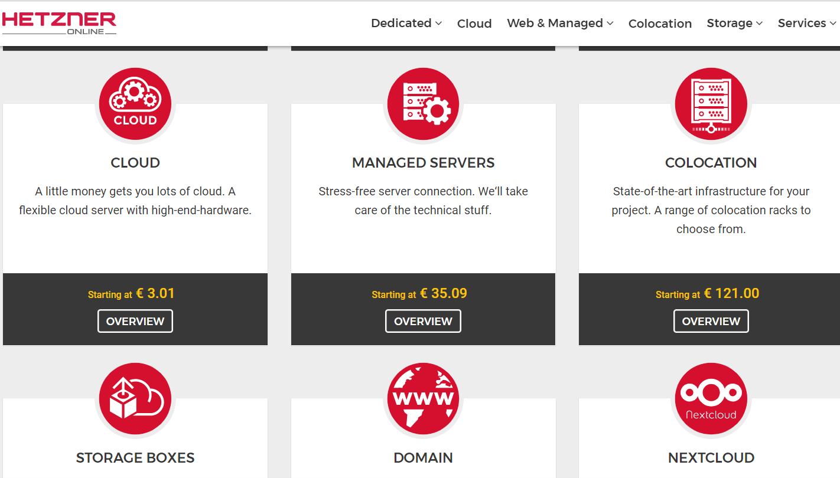Click the Domain WWW globe icon
The image size is (840, 478).
tap(423, 398)
